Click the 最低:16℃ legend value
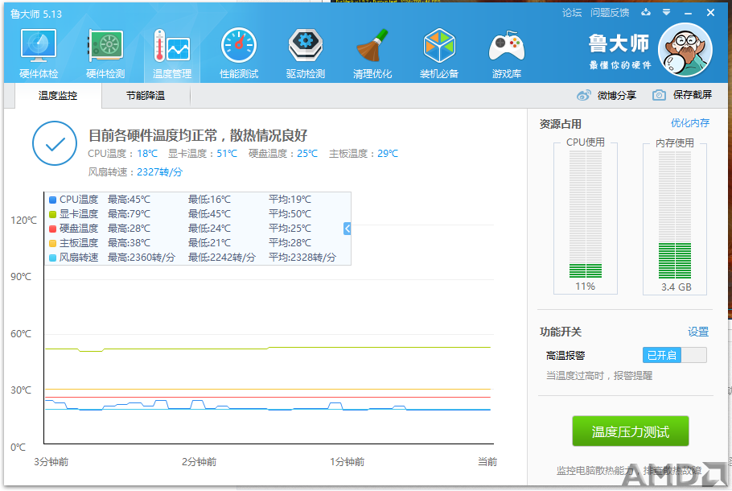732x491 pixels. 210,200
